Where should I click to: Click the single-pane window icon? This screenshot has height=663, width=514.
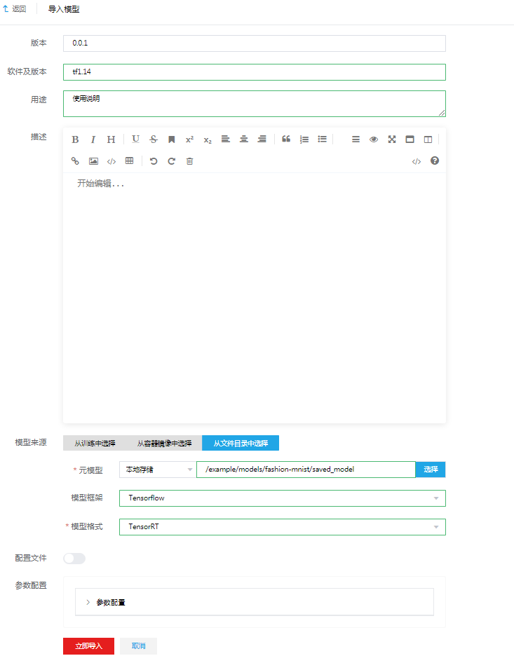pyautogui.click(x=410, y=139)
